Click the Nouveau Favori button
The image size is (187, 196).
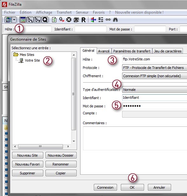tap(28, 164)
